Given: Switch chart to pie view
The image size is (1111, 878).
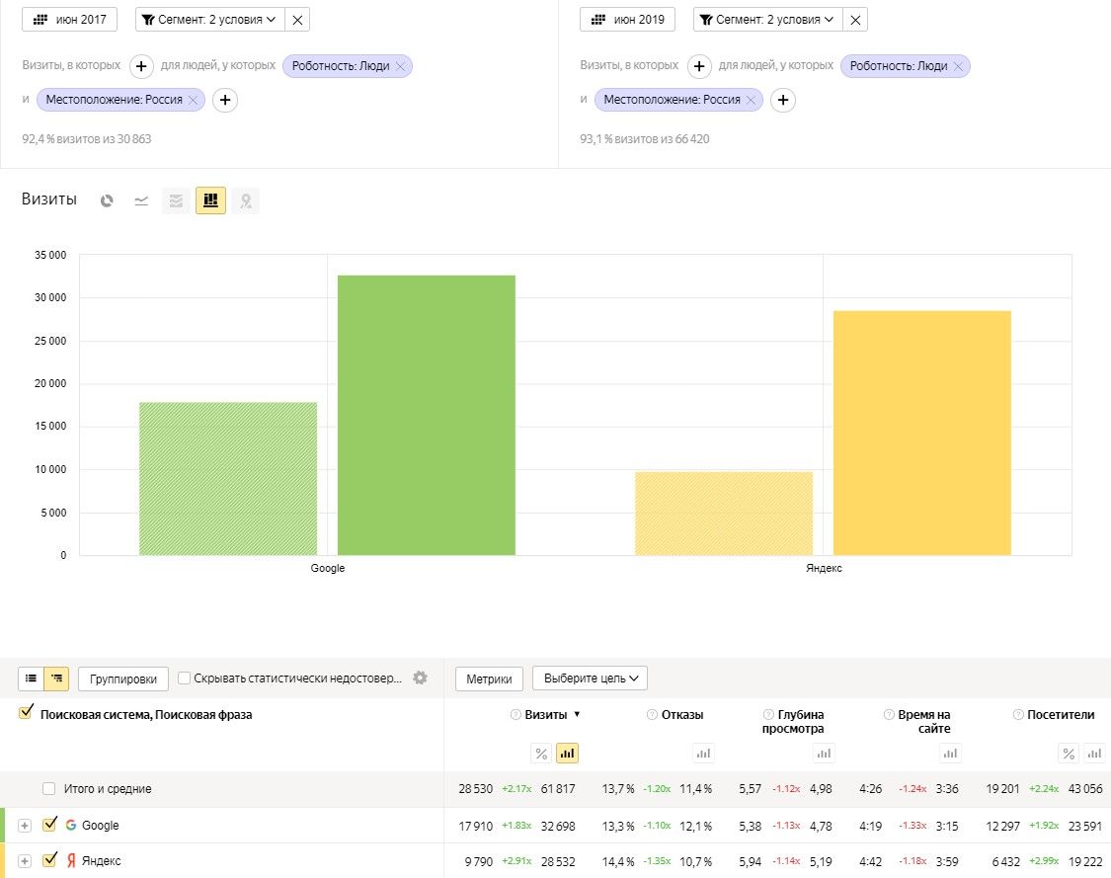Looking at the screenshot, I should click(107, 200).
